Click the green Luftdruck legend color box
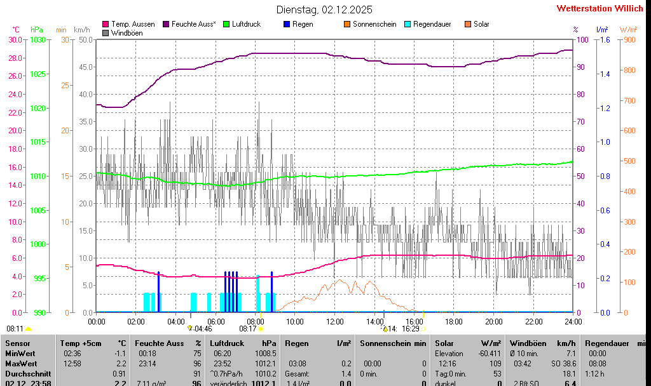651x386 pixels. pyautogui.click(x=226, y=24)
